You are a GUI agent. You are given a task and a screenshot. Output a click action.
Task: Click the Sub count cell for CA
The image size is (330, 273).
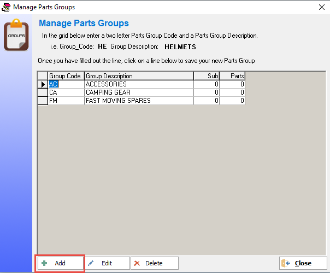(x=207, y=92)
